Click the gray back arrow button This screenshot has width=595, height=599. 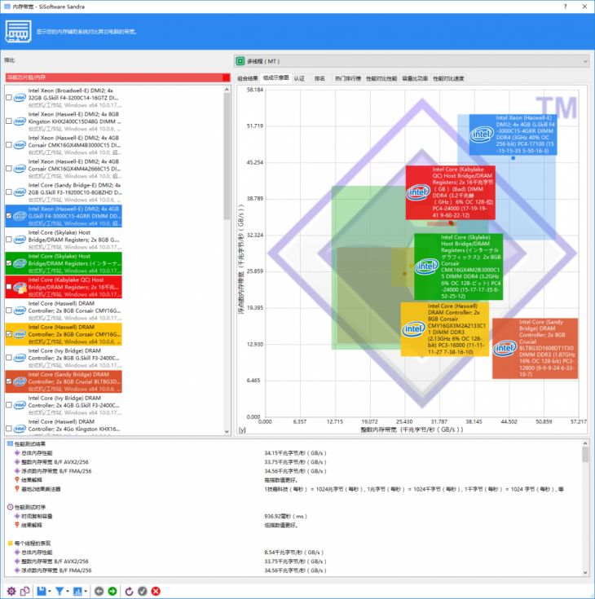99,591
